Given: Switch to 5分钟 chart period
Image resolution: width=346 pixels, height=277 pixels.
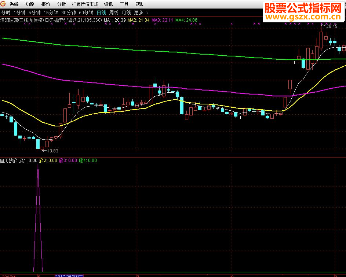Looking at the screenshot, I should tap(34, 13).
